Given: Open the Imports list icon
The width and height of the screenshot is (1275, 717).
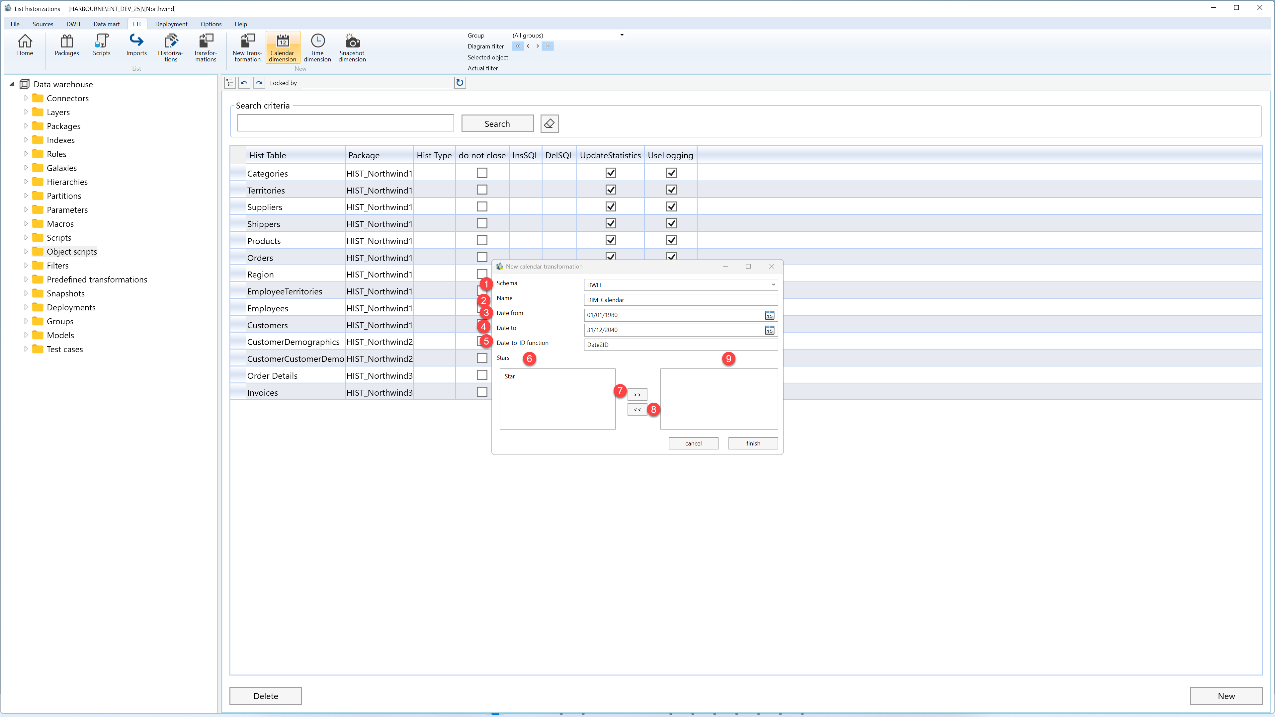Looking at the screenshot, I should pyautogui.click(x=136, y=45).
